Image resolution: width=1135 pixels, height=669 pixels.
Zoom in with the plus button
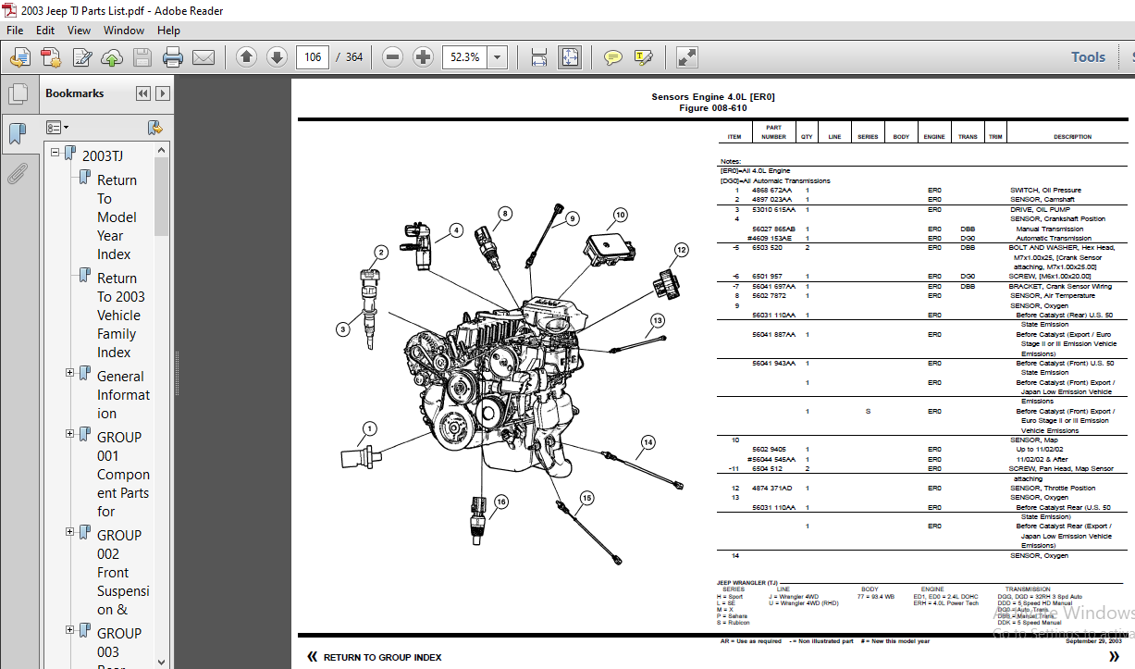pyautogui.click(x=423, y=57)
